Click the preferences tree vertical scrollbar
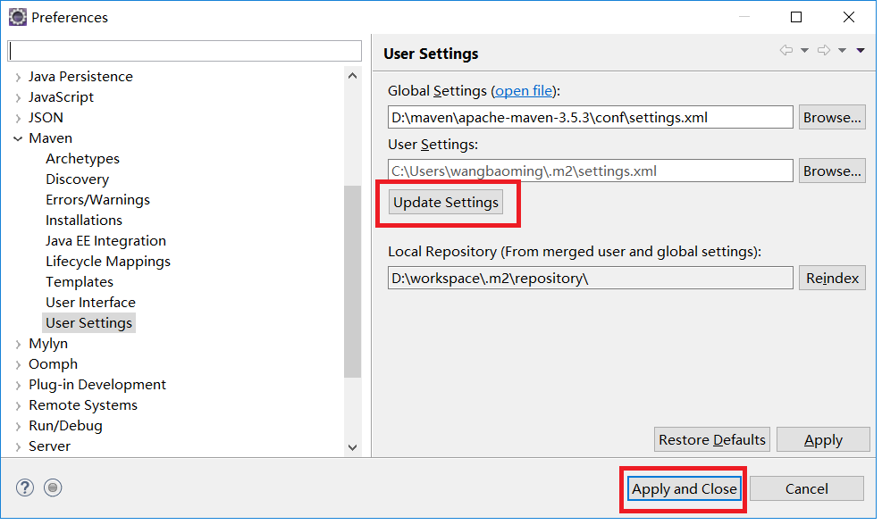Viewport: 882px width, 525px height. [x=353, y=281]
